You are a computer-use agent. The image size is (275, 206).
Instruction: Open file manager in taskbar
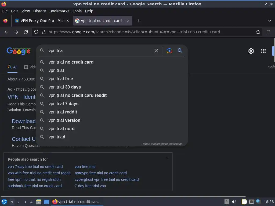[x=39, y=202]
